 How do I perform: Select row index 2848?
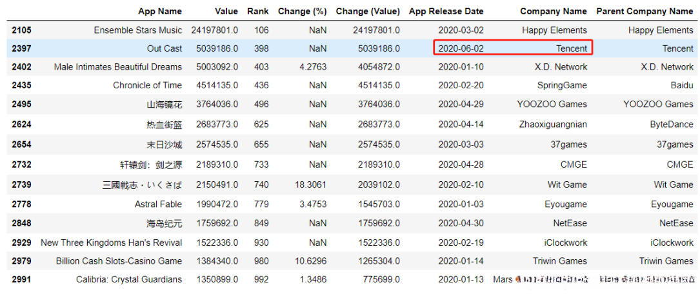pyautogui.click(x=21, y=223)
